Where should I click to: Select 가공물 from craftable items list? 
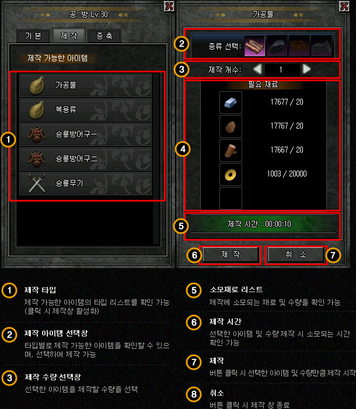click(x=85, y=85)
